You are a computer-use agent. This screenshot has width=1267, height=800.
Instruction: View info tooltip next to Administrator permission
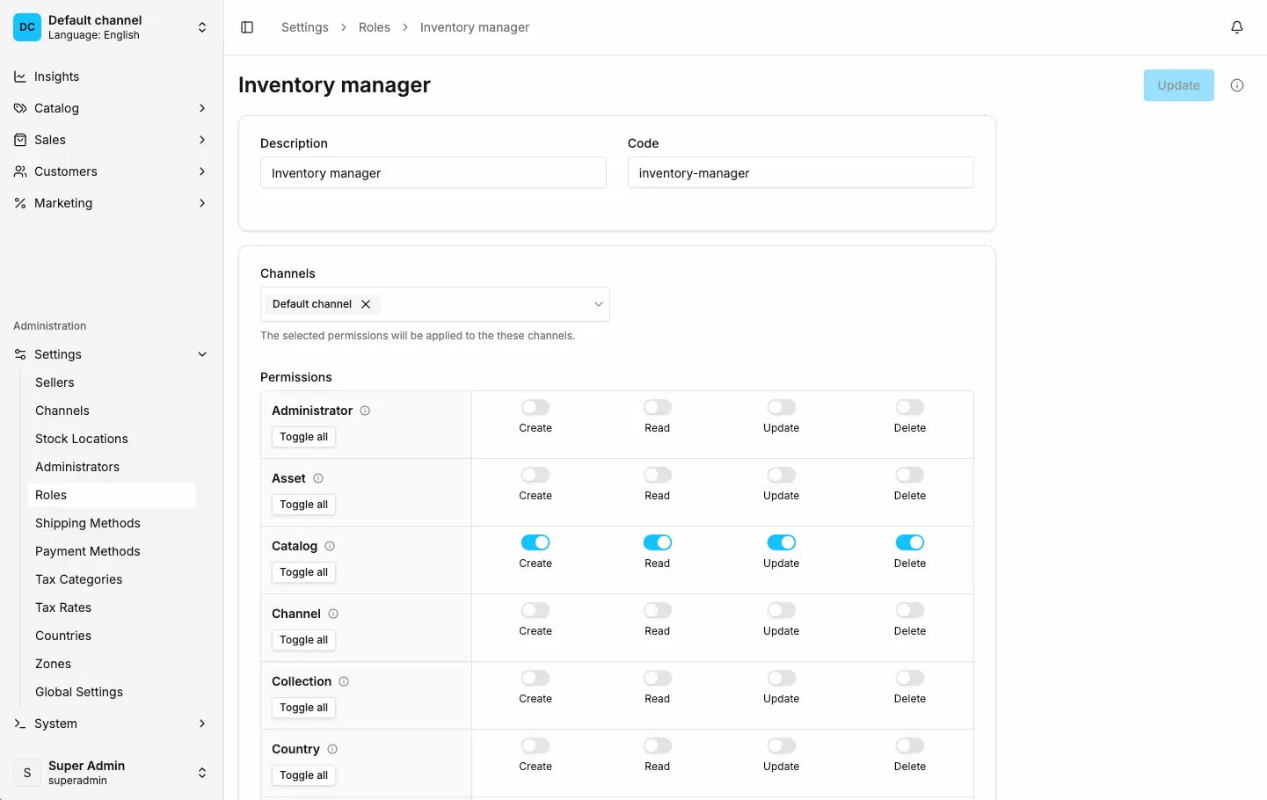(x=365, y=411)
